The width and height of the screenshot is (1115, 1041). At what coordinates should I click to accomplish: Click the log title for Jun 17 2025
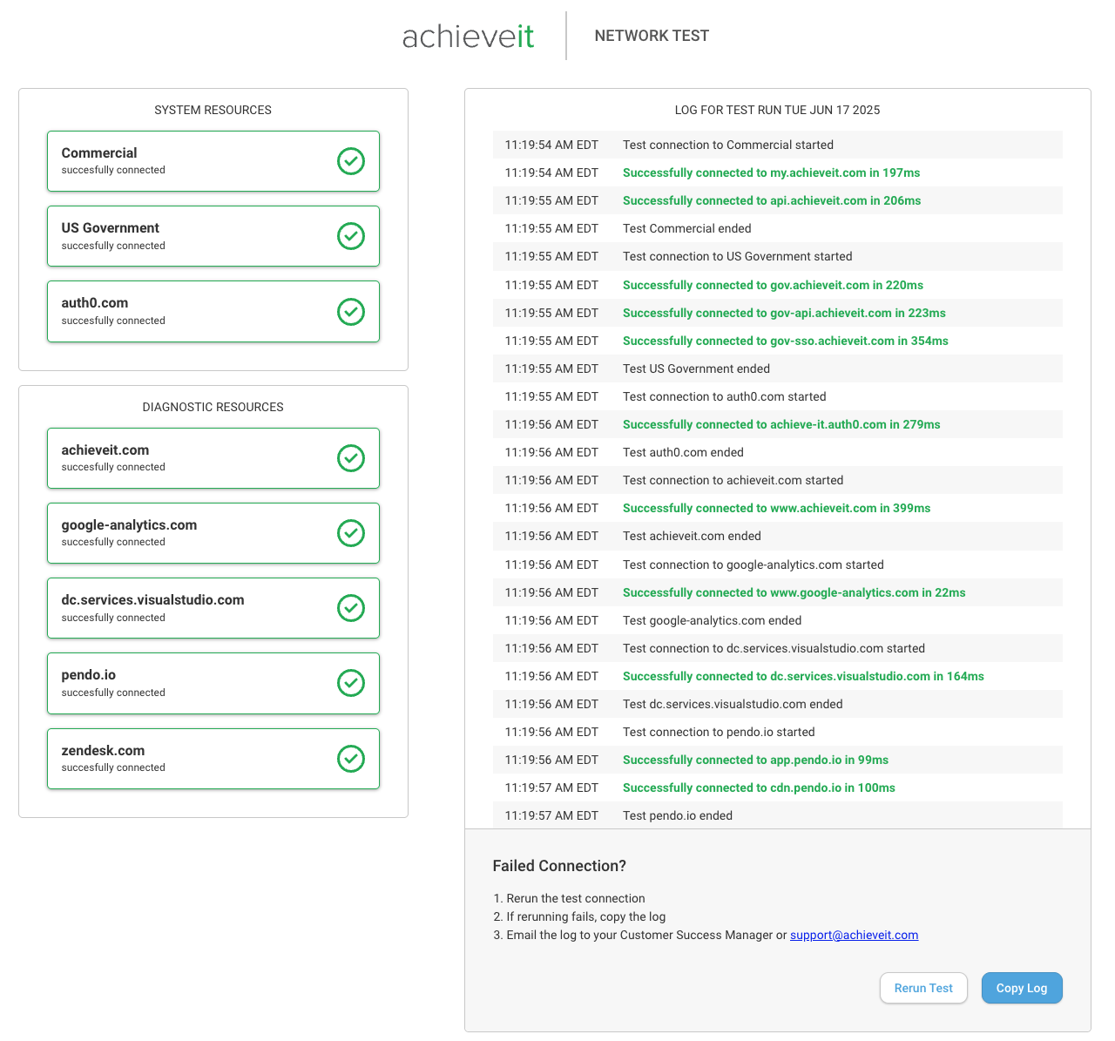(x=777, y=110)
